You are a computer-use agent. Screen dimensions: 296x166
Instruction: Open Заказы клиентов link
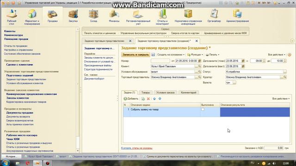[18, 98]
